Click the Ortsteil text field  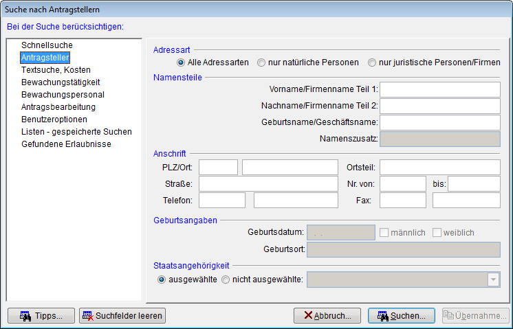(440, 167)
